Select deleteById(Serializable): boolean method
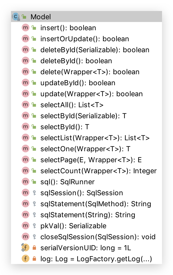Screen dimensions: 173x275 (x=95, y=50)
